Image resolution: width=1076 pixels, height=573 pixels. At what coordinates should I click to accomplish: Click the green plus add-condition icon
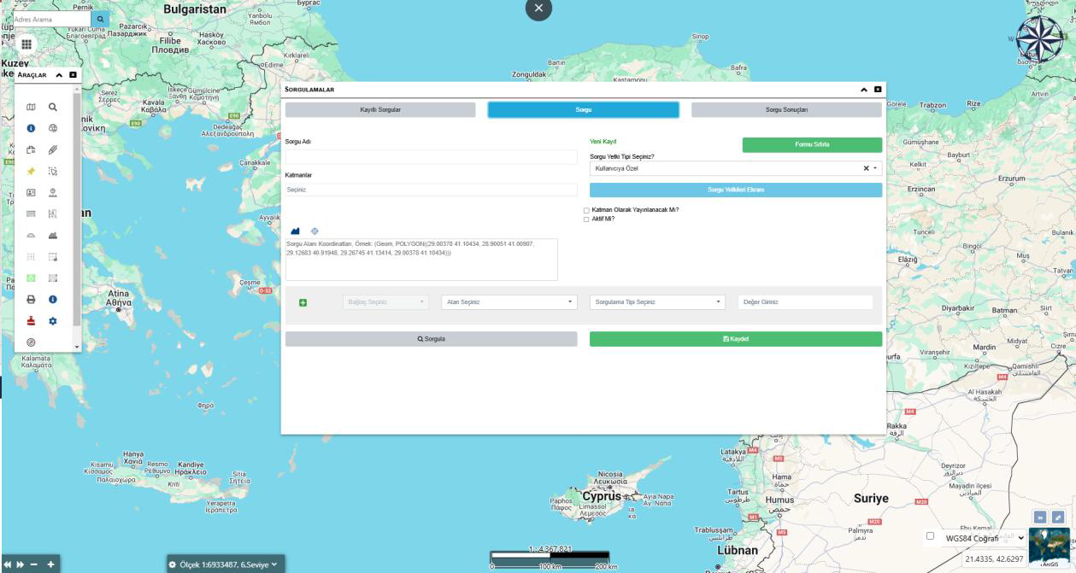pyautogui.click(x=303, y=302)
